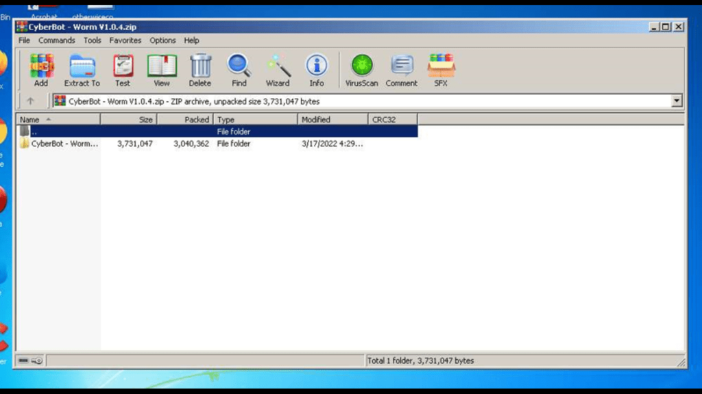Click the Extract To icon
The width and height of the screenshot is (702, 394).
82,70
